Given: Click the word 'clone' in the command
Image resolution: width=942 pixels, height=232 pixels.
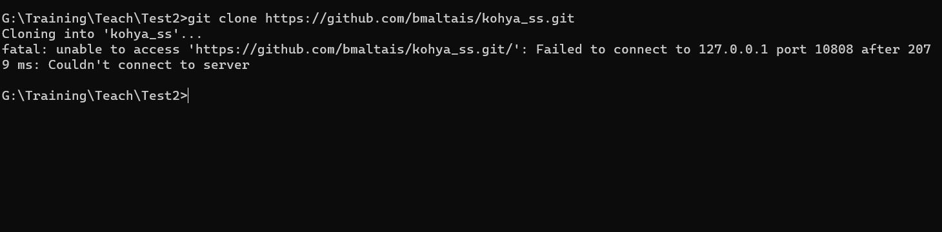Looking at the screenshot, I should coord(238,18).
